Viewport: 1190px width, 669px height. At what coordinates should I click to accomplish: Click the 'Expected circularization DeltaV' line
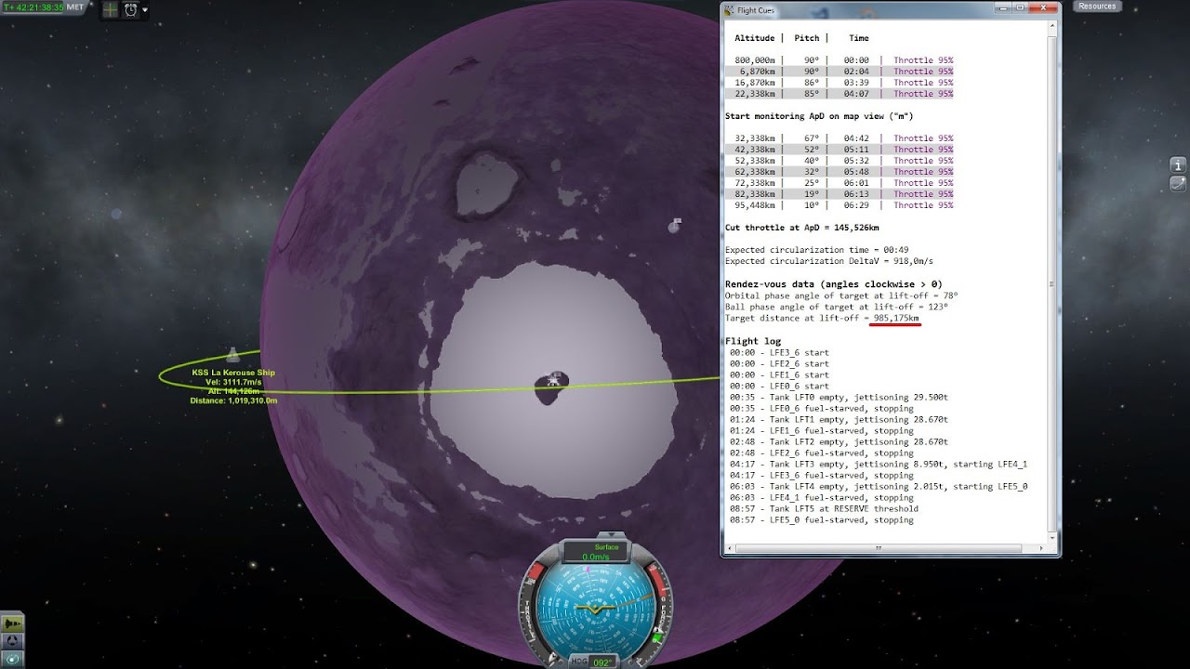click(x=829, y=261)
